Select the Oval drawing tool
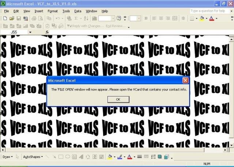 (x=68, y=157)
